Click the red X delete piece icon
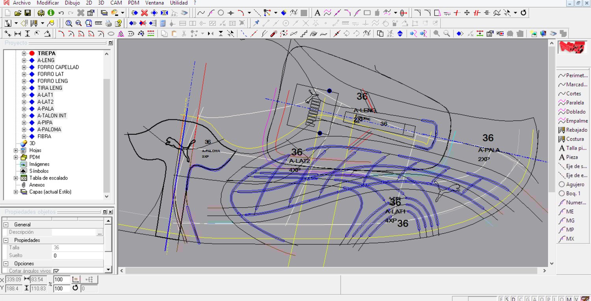 pyautogui.click(x=144, y=13)
